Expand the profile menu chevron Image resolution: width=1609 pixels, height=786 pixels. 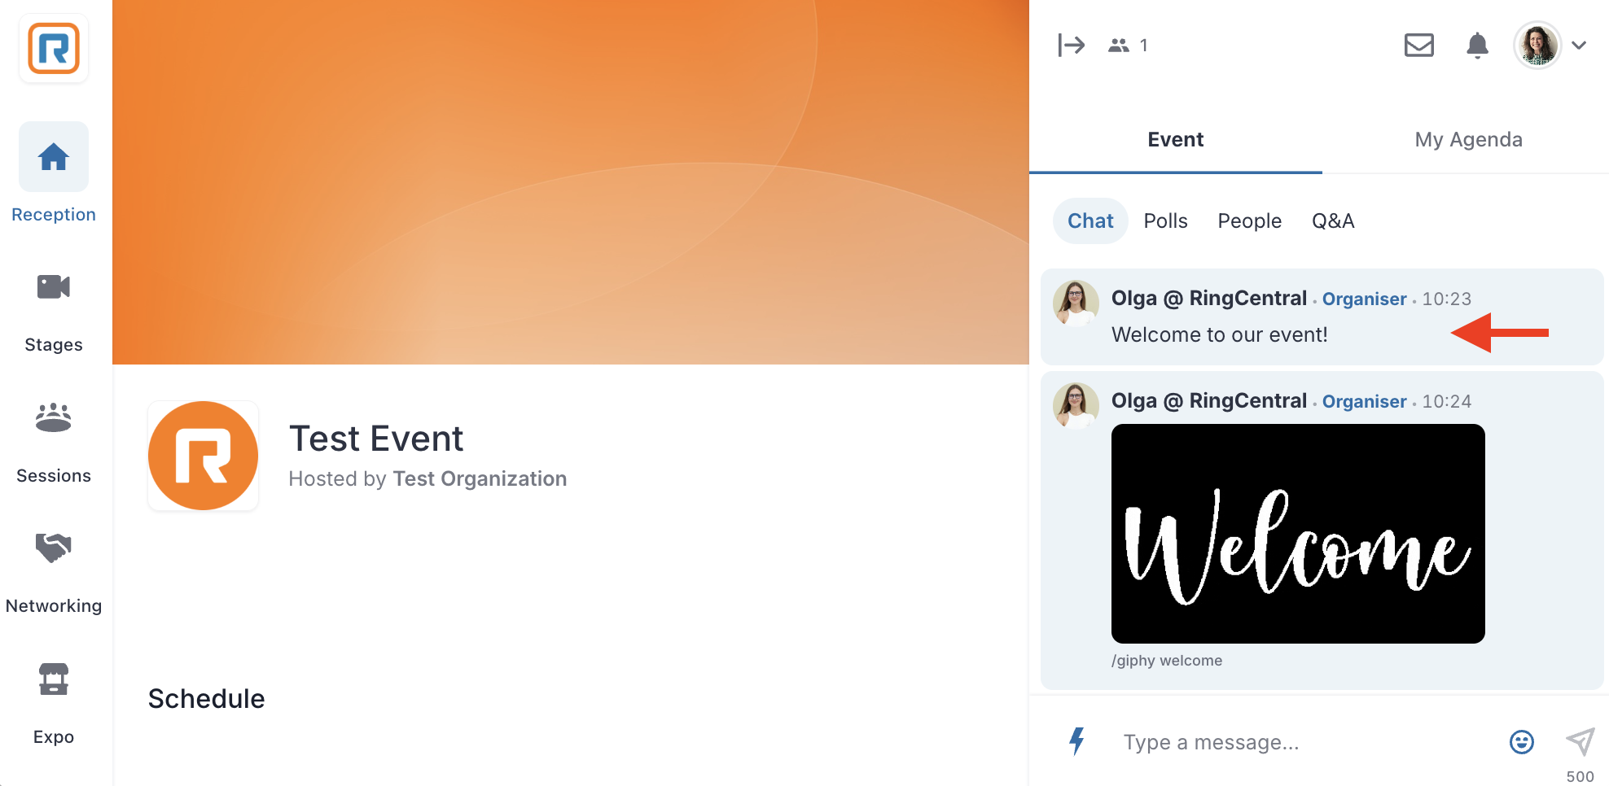[x=1579, y=46]
